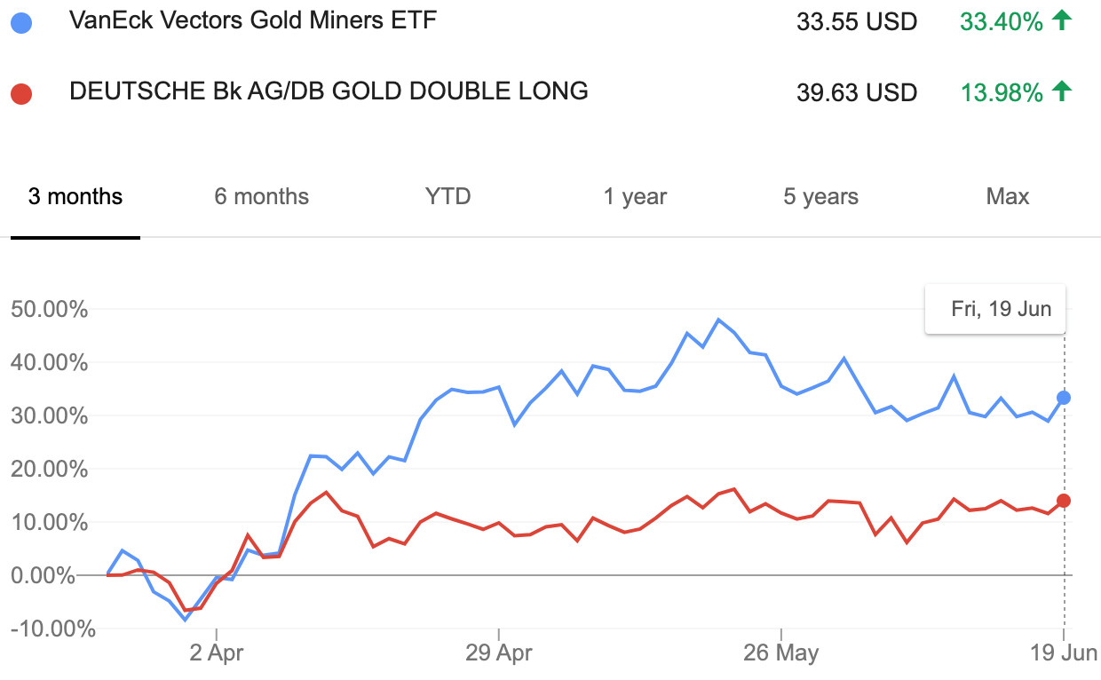Toggle the DB GOLD DOUBLE LONG series

329,91
